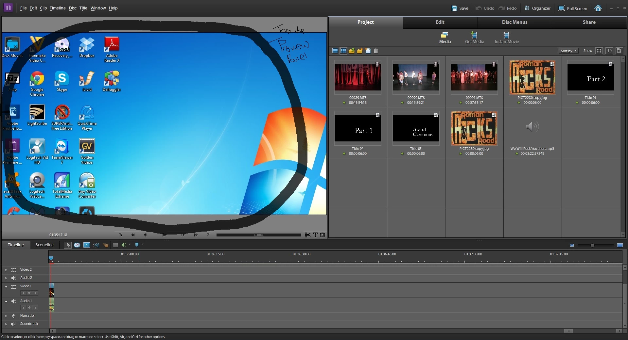Click the New Item page icon
The width and height of the screenshot is (628, 340).
(x=368, y=51)
